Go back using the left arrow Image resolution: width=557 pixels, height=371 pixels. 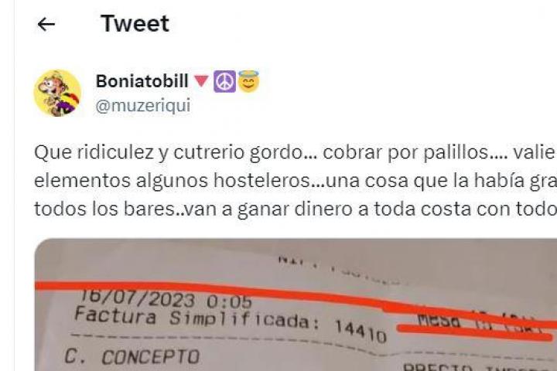point(46,25)
